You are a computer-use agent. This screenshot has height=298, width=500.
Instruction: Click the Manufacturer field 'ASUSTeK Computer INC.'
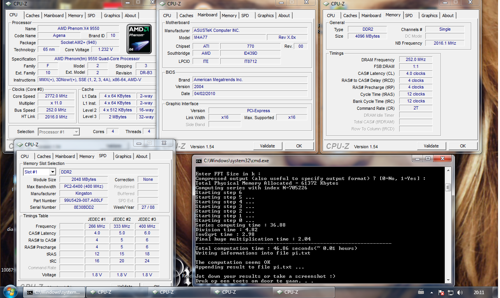(250, 30)
